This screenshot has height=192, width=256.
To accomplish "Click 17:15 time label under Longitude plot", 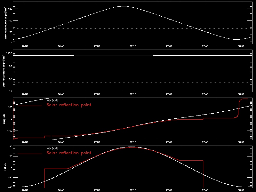I will click(133, 142).
